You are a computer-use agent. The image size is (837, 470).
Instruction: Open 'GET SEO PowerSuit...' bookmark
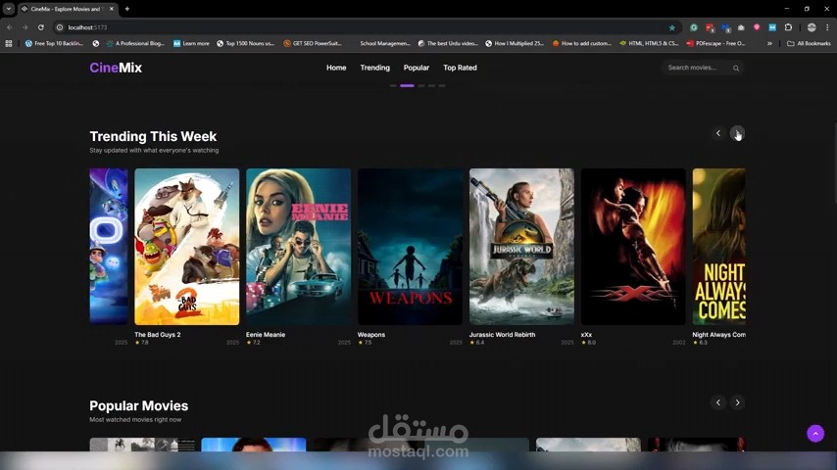click(x=313, y=44)
